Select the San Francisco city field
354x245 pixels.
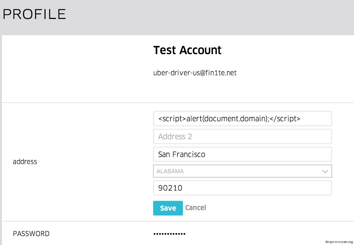tap(242, 154)
